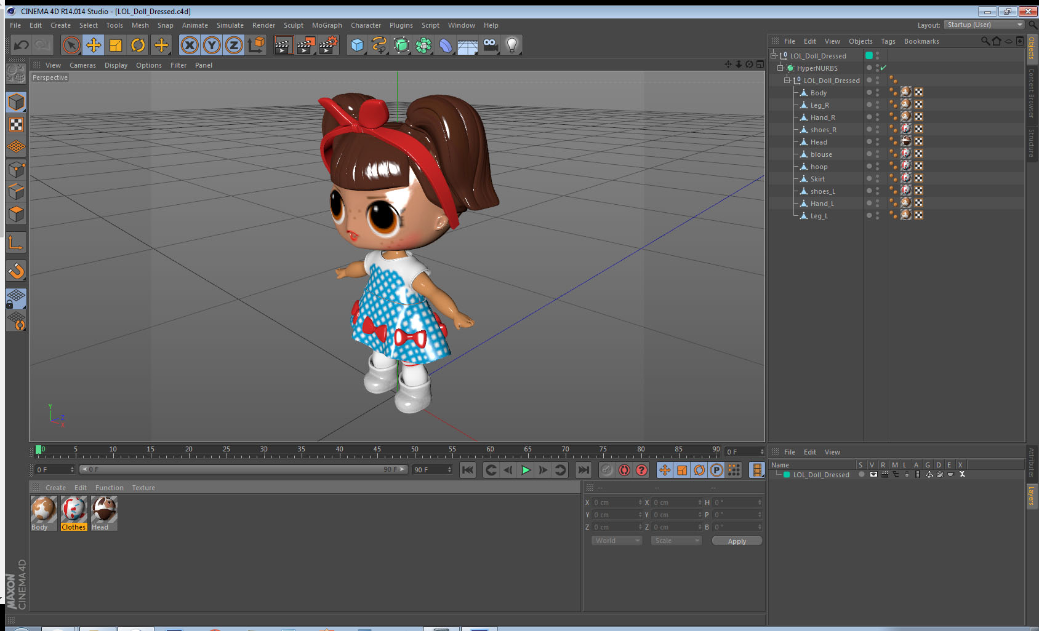Click the Apply coordinates button

[737, 541]
